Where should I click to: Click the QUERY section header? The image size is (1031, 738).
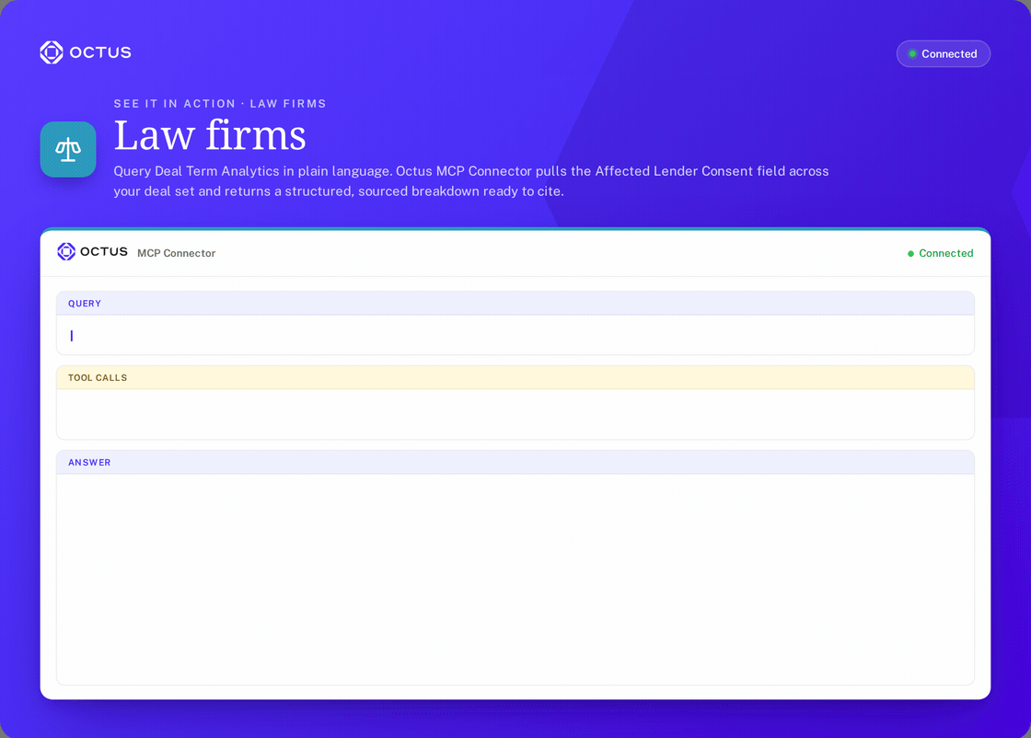[x=515, y=304]
